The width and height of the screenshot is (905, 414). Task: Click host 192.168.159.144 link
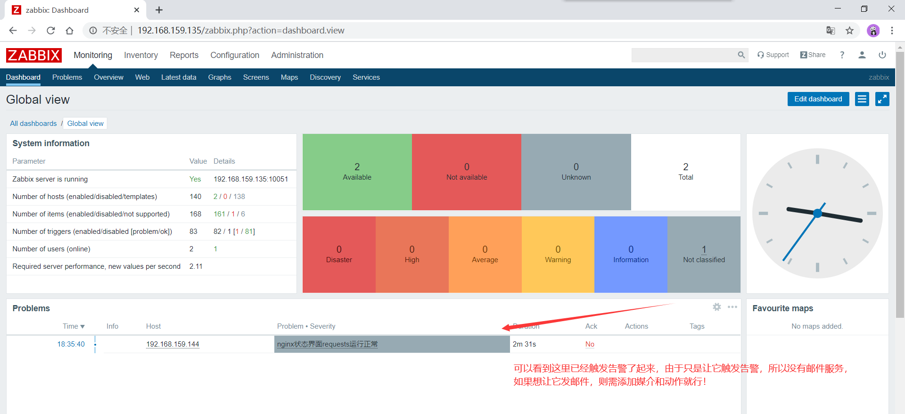[x=173, y=344]
